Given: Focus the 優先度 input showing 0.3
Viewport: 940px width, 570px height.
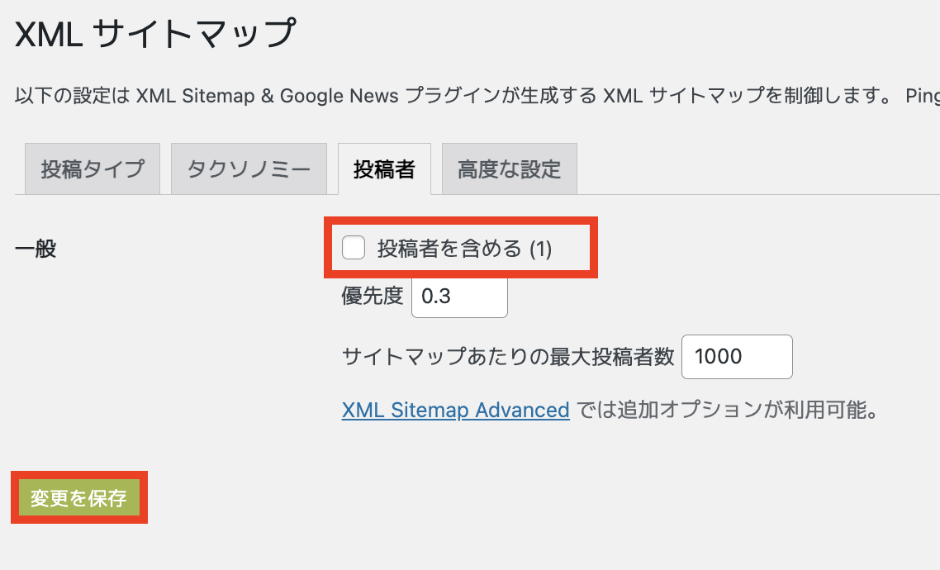Looking at the screenshot, I should tap(459, 296).
